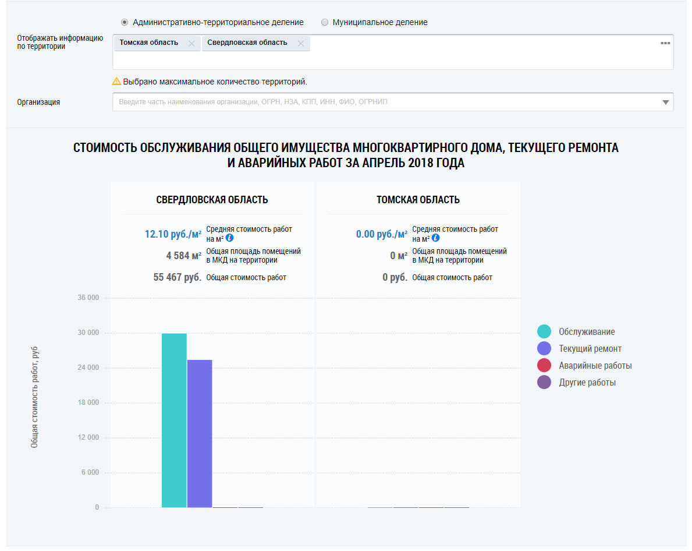Click the 12.10 руб./м² average cost value

click(x=173, y=234)
